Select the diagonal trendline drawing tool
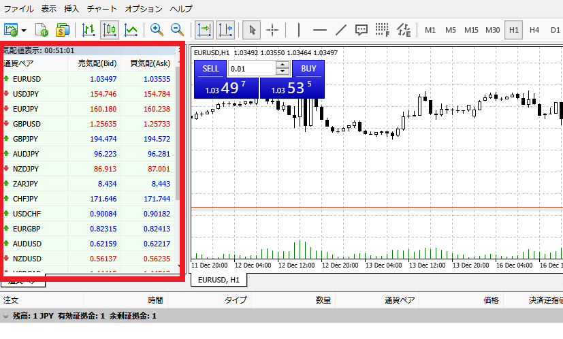The image size is (563, 339). (x=341, y=30)
